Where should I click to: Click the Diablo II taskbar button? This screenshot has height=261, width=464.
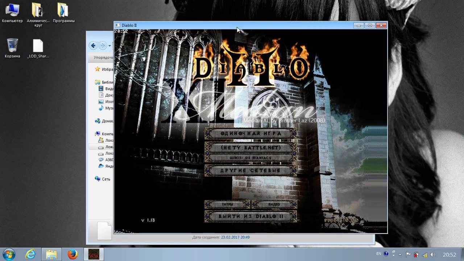pyautogui.click(x=94, y=254)
